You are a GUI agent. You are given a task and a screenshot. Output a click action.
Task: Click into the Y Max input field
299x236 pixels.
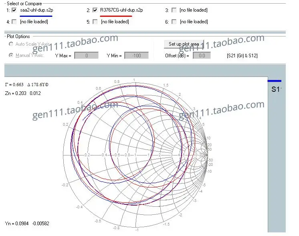click(x=87, y=55)
